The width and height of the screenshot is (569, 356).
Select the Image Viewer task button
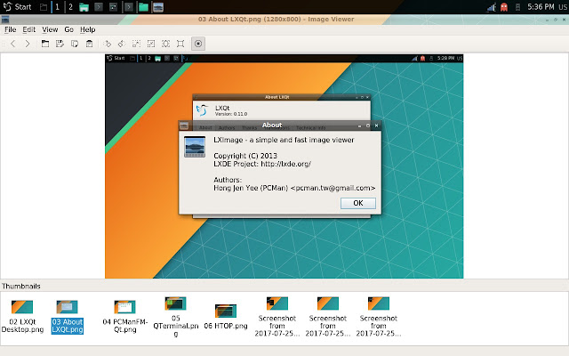tap(158, 7)
